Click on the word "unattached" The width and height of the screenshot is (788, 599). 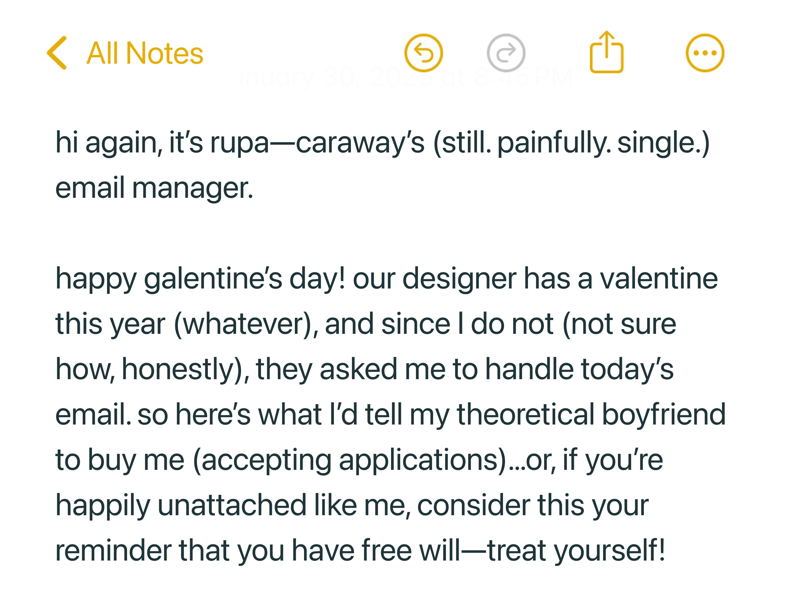(x=232, y=505)
